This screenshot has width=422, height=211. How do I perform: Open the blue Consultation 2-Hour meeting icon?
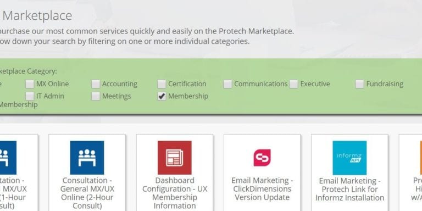(87, 158)
